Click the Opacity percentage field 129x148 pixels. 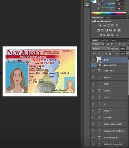tap(123, 49)
